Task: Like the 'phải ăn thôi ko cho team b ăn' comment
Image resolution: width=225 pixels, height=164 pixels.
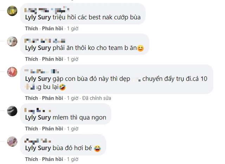Action: (32, 59)
